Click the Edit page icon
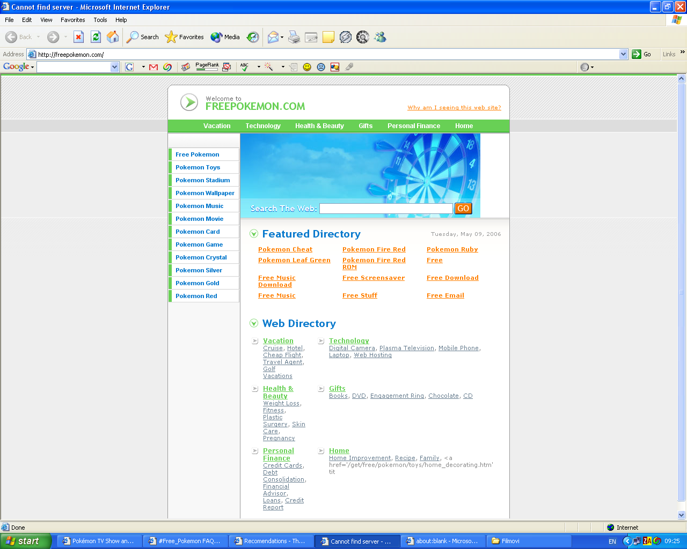This screenshot has height=549, width=687. (311, 37)
